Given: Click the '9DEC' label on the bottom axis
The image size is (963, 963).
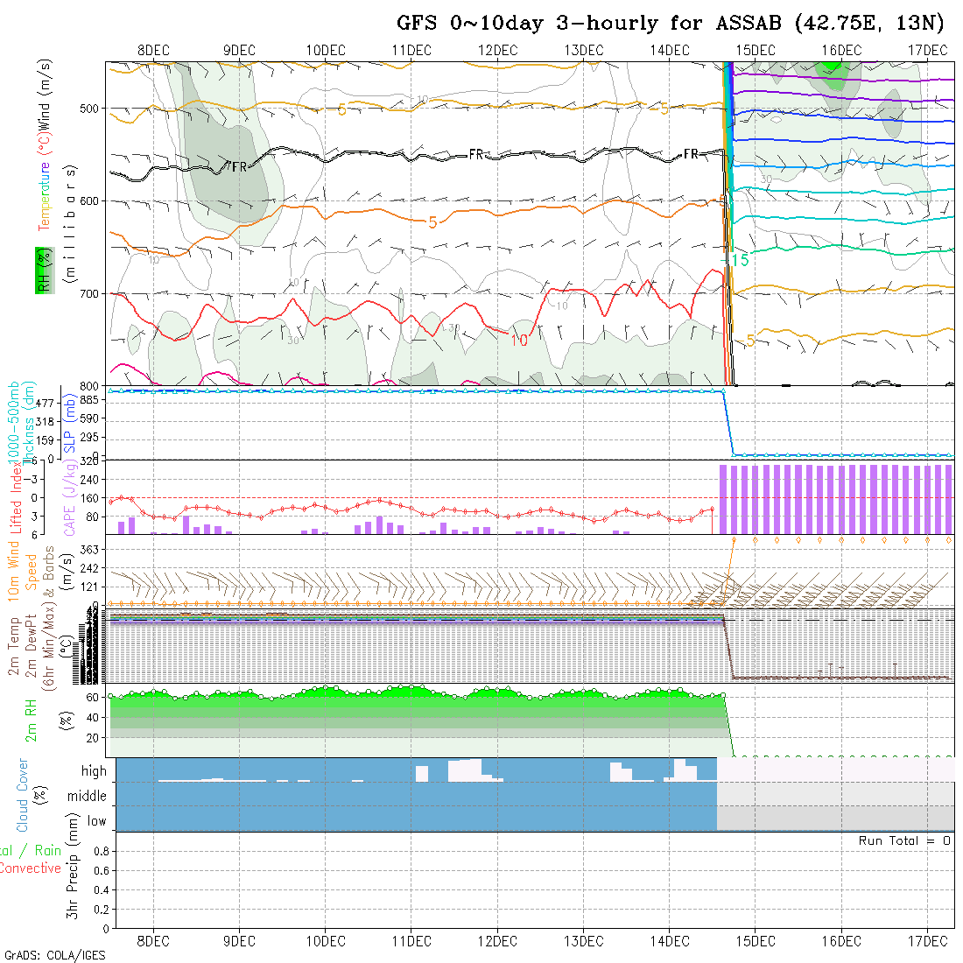Looking at the screenshot, I should (x=240, y=941).
